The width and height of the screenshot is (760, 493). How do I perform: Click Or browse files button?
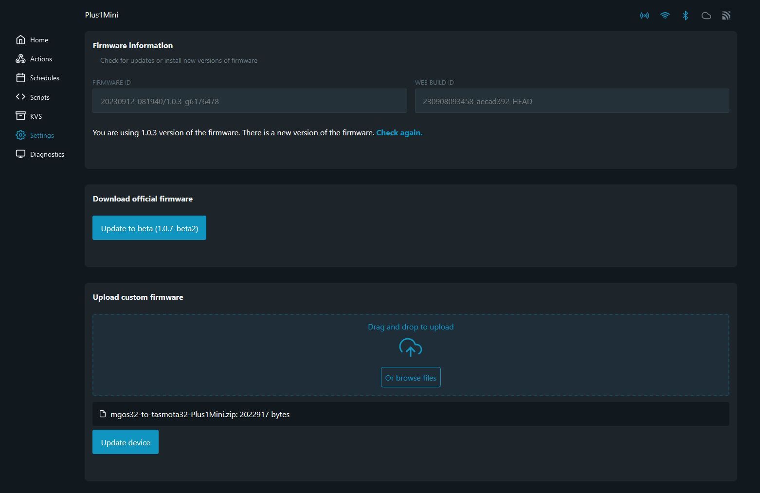(411, 378)
